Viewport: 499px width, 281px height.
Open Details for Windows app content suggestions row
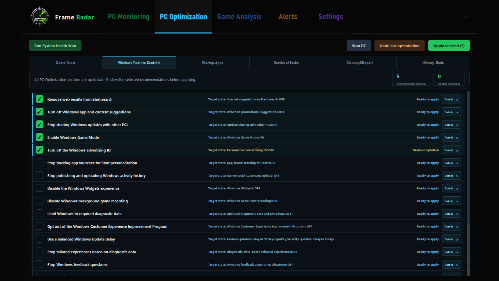pos(451,112)
